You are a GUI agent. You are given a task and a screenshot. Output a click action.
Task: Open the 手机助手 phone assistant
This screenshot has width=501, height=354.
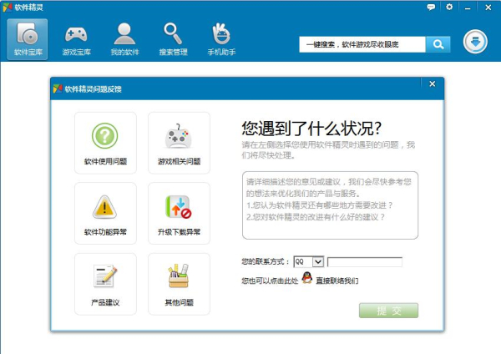[x=221, y=39]
